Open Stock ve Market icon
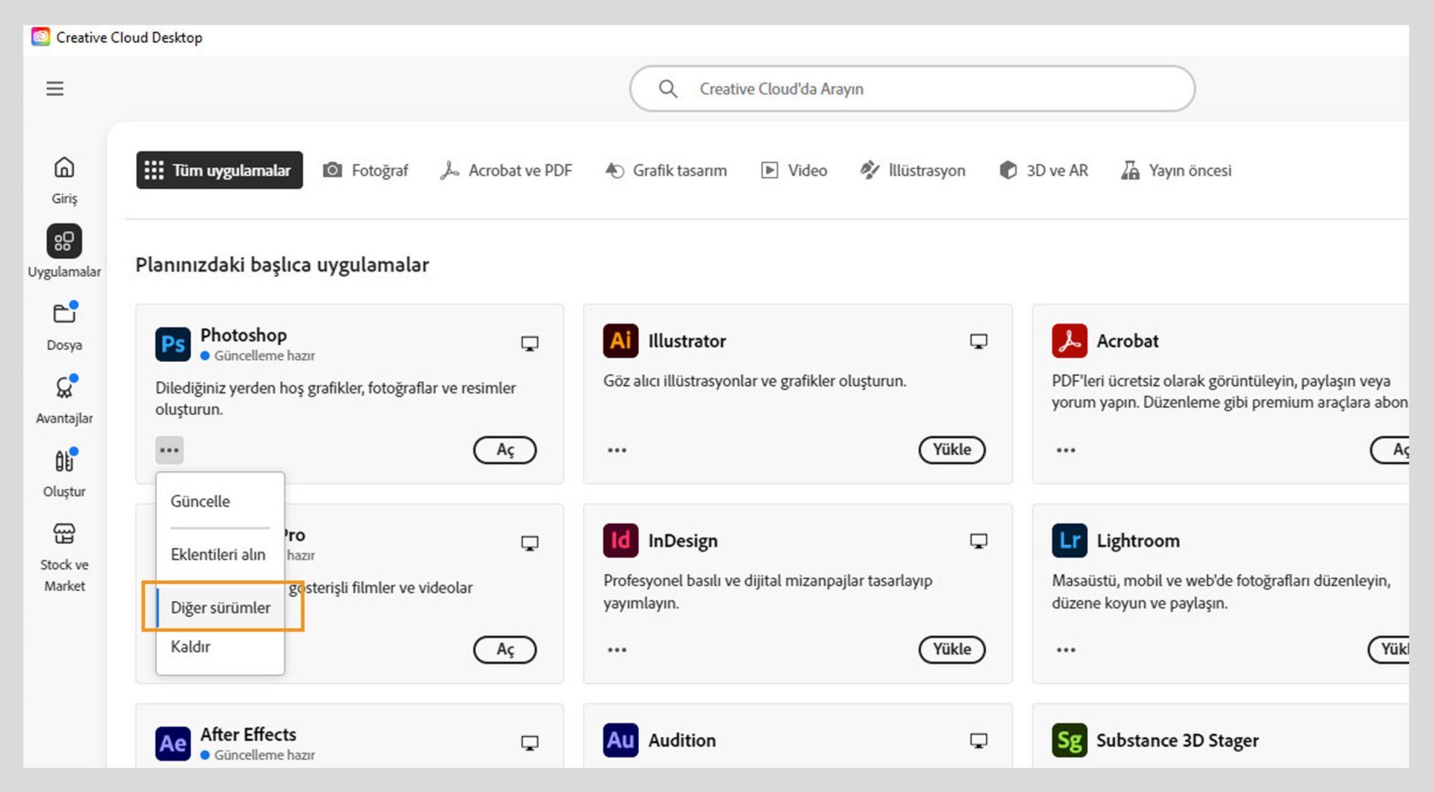1433x792 pixels. [x=64, y=534]
